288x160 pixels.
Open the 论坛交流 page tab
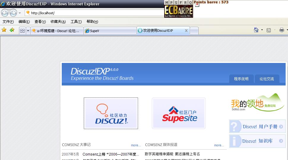click(x=267, y=79)
